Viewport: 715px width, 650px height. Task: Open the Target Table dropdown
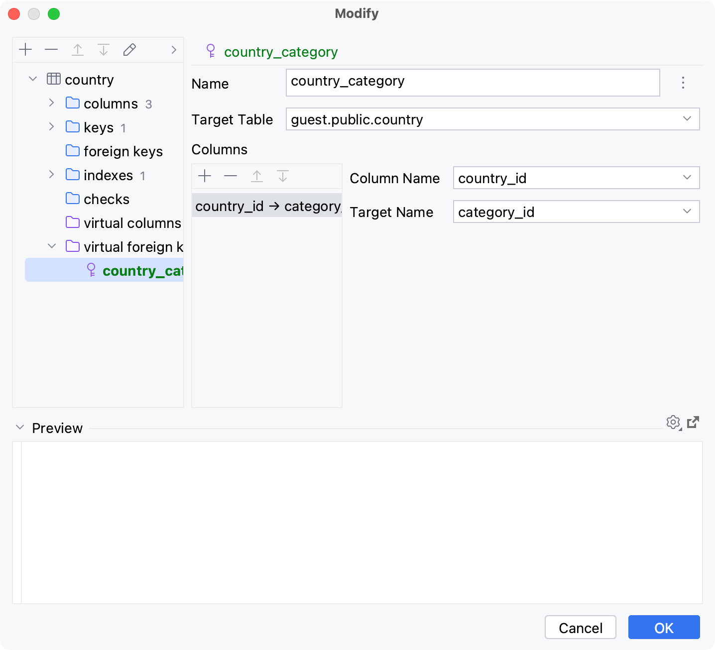[688, 119]
